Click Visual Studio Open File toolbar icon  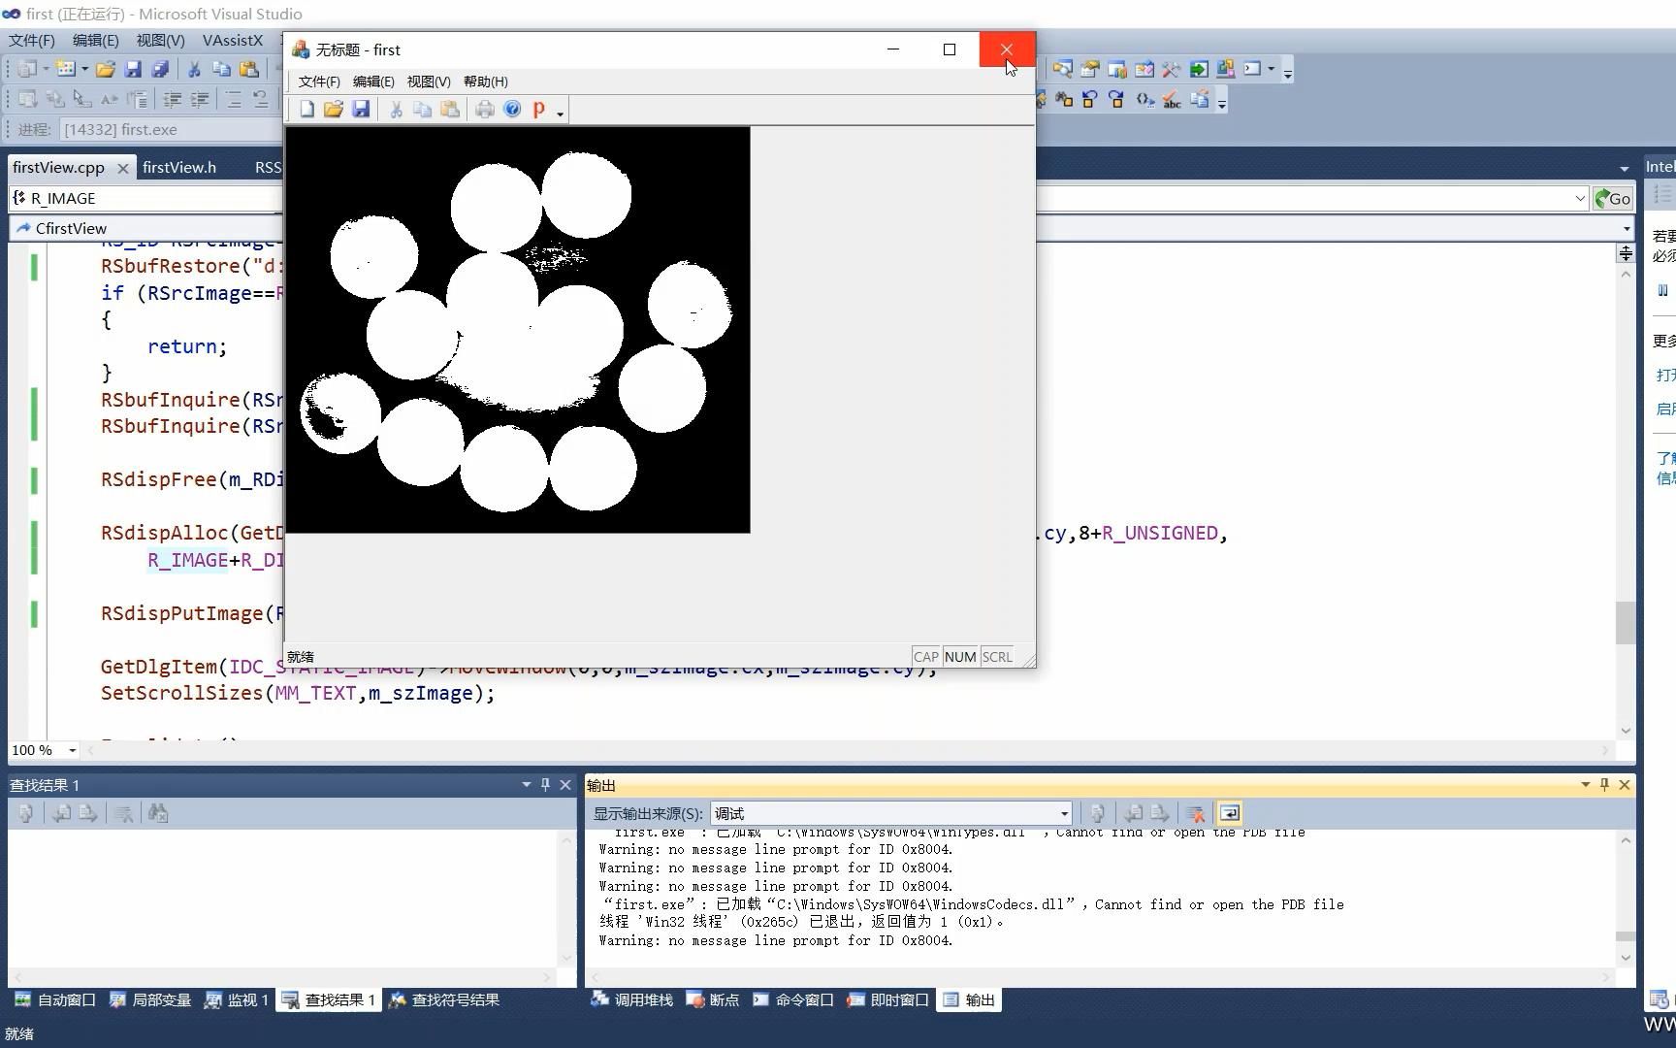(106, 69)
